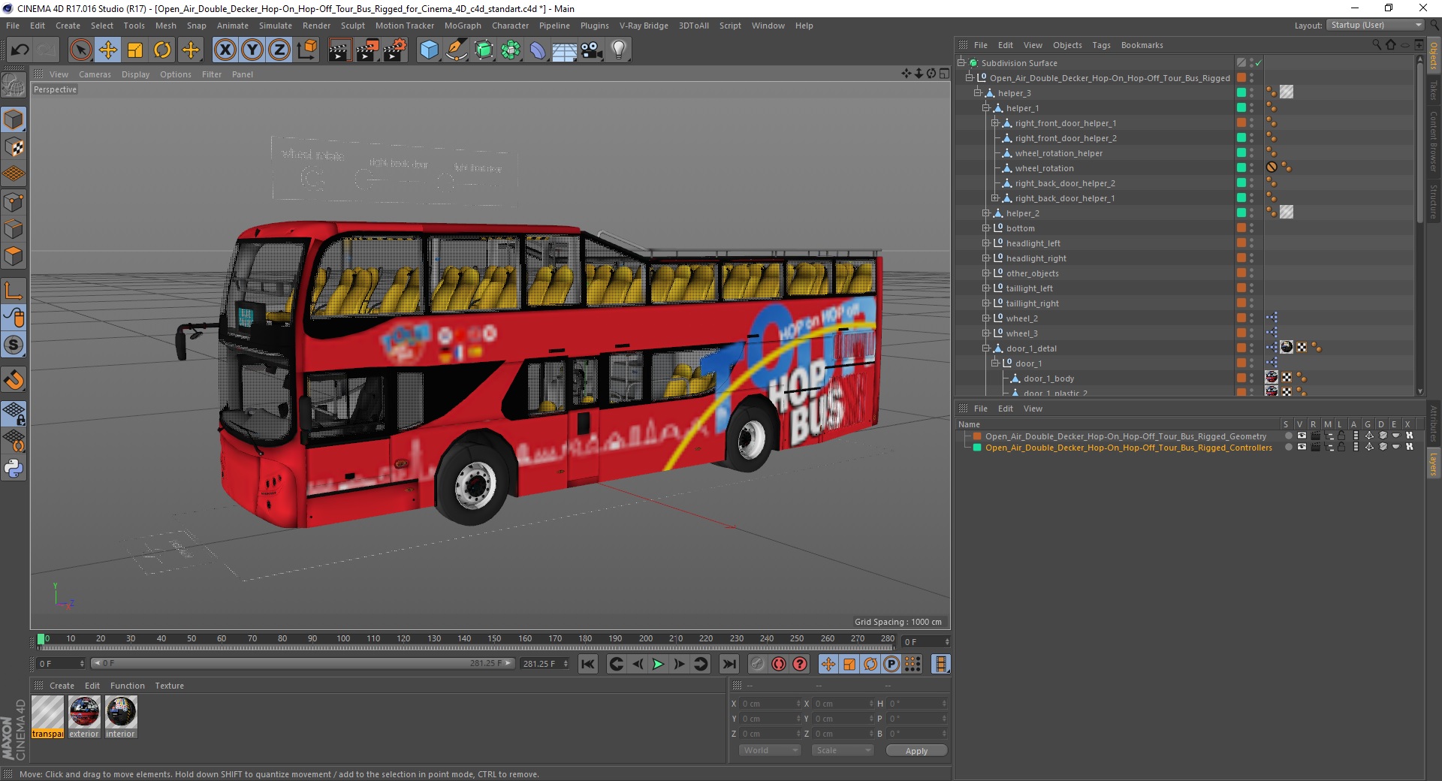Screen dimensions: 1442x781
Task: Collapse the door_1_detal node
Action: [x=986, y=348]
